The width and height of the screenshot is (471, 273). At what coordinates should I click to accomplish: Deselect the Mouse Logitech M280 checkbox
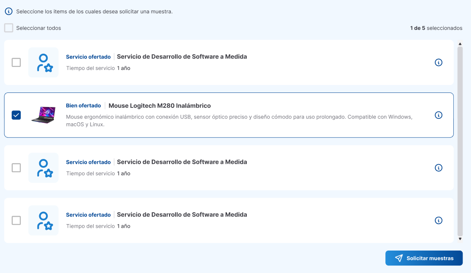point(16,115)
